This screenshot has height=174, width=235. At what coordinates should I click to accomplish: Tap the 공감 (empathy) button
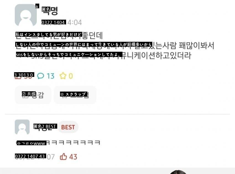click(x=33, y=95)
